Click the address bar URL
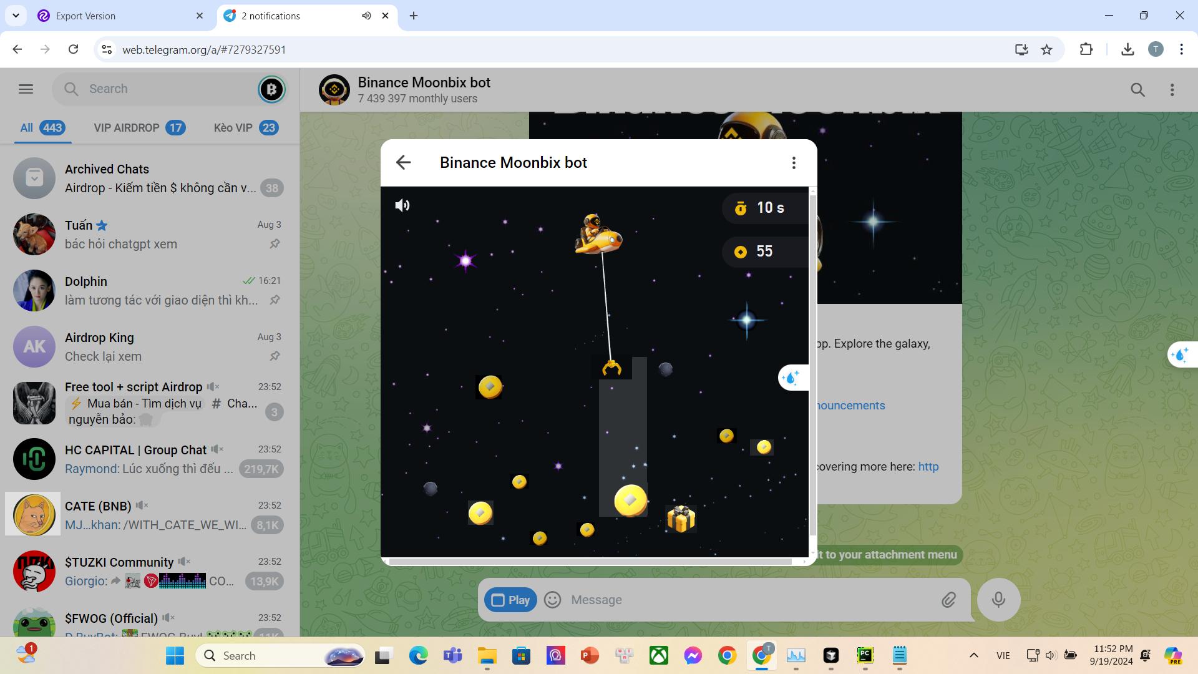The height and width of the screenshot is (674, 1198). [x=204, y=50]
